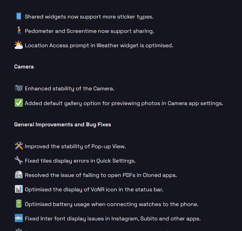Click the shared widgets sticker types line
Image resolution: width=242 pixels, height=231 pixels.
[x=89, y=16]
